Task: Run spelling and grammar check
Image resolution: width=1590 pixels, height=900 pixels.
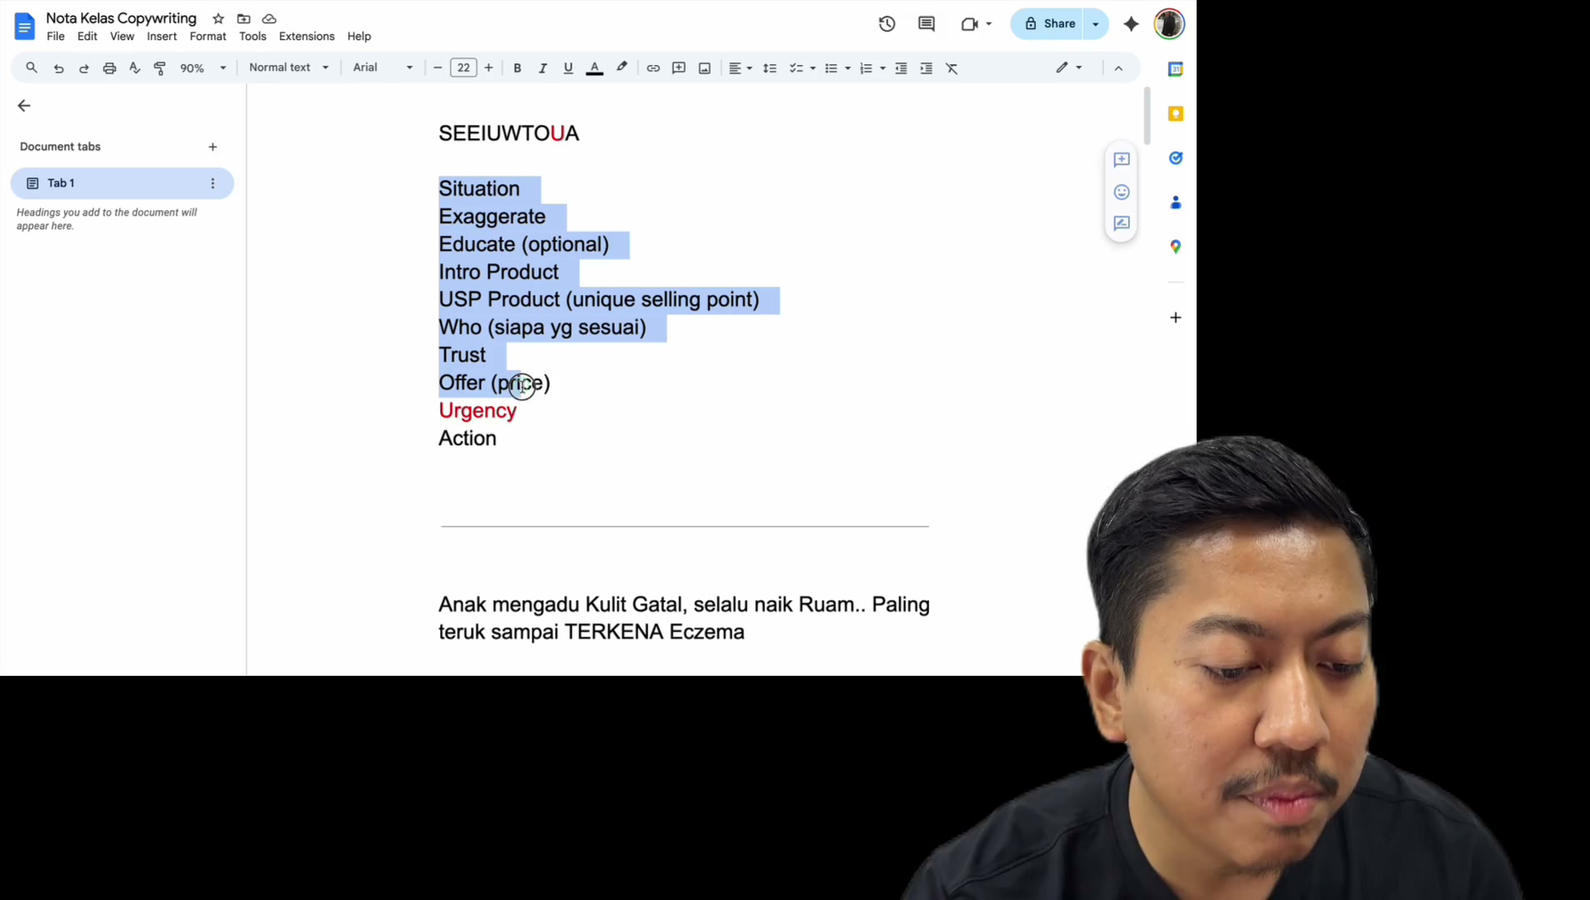Action: (134, 68)
